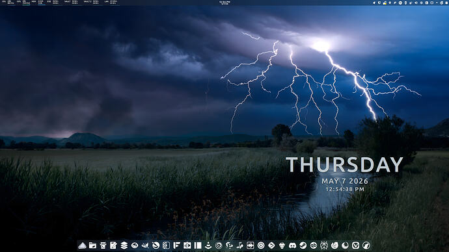Image resolution: width=449 pixels, height=252 pixels.
Task: Launch the text editor notepad-and-pencil icon
Action: click(x=113, y=246)
